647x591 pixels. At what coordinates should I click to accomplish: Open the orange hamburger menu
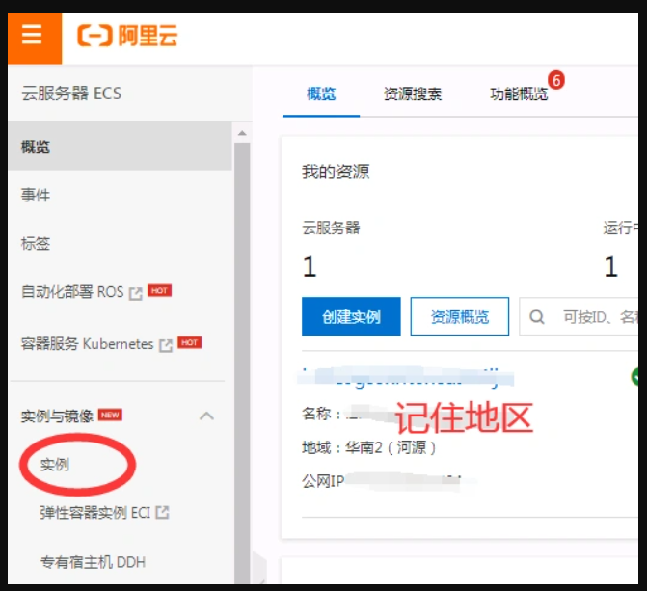click(x=35, y=39)
